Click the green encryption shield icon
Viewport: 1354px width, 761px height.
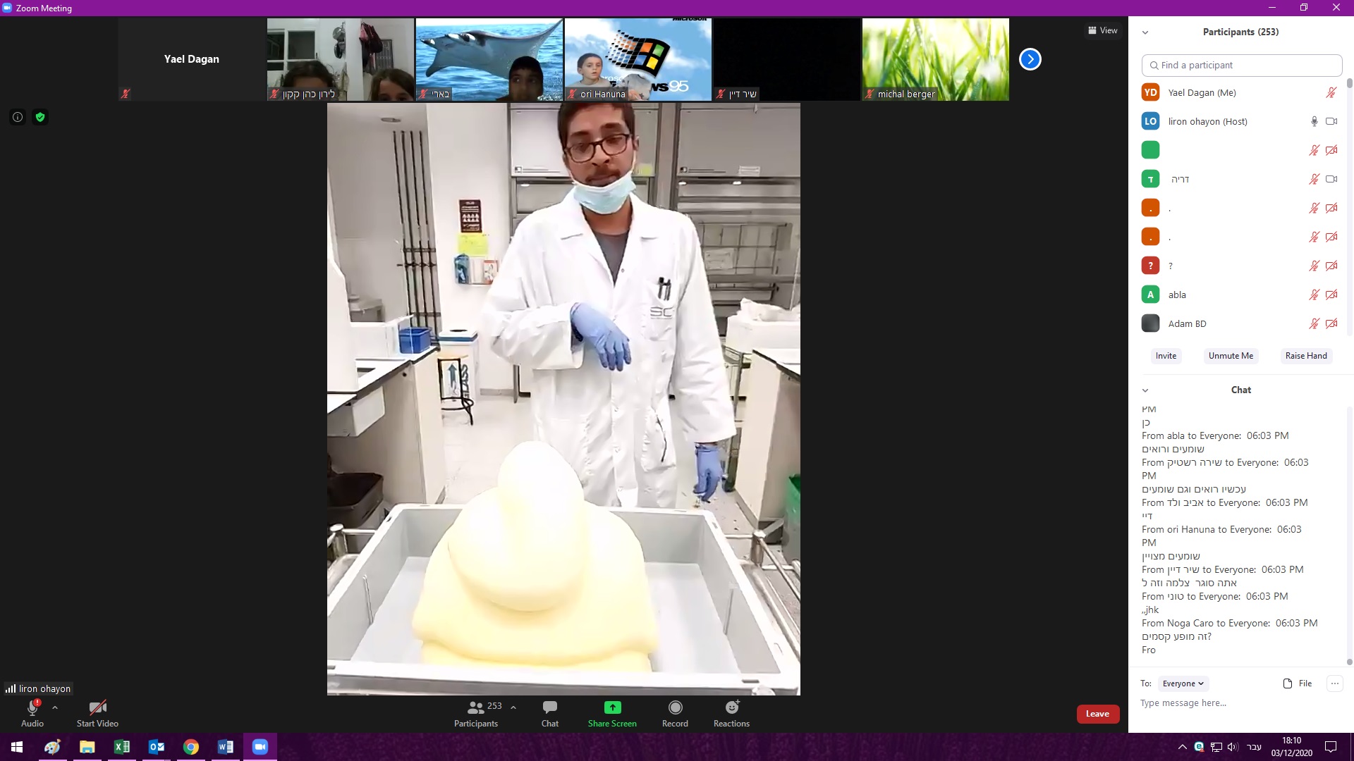click(40, 118)
